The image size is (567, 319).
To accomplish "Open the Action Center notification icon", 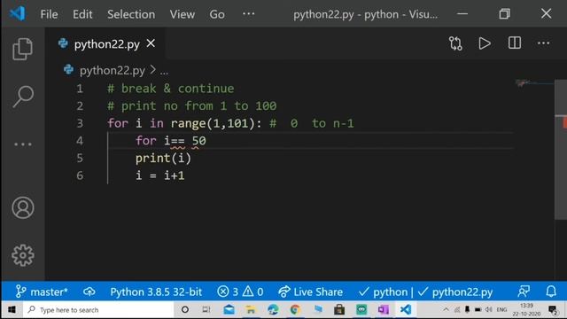I will tap(553, 310).
